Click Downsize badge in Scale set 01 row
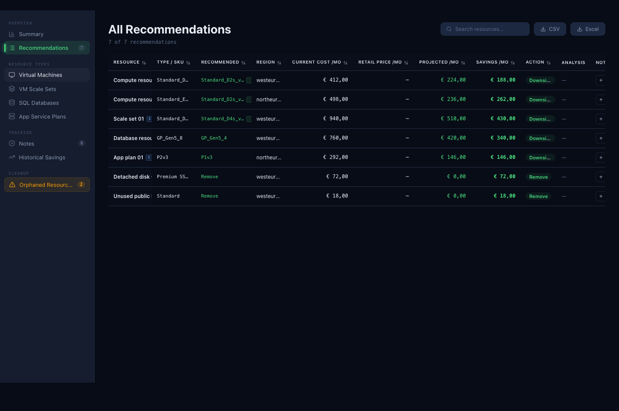 coord(540,119)
